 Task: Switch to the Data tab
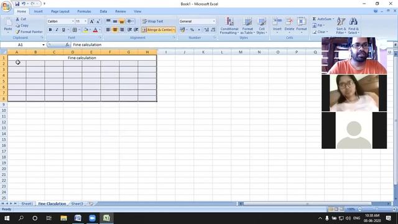[103, 11]
